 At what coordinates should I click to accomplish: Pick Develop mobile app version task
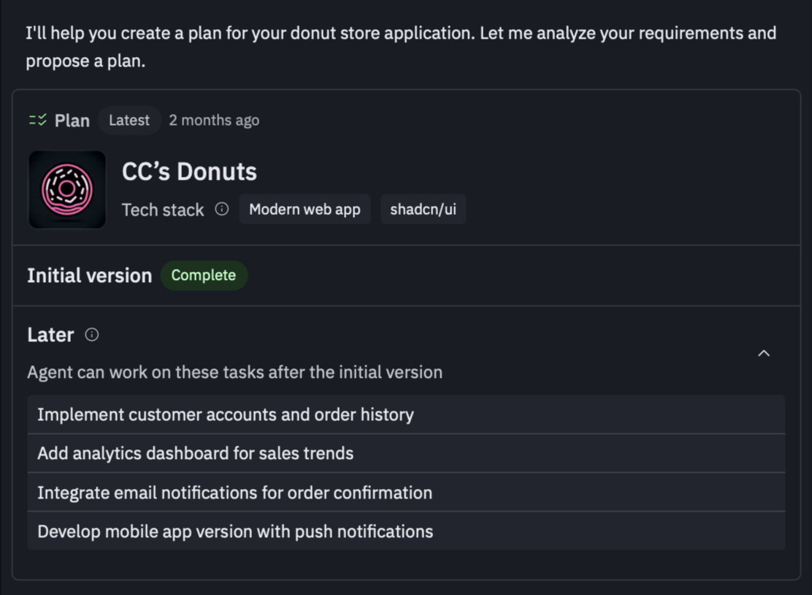tap(235, 531)
